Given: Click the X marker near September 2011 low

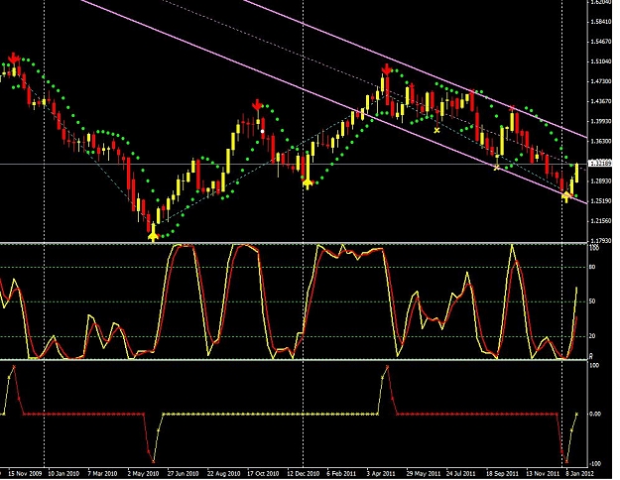Looking at the screenshot, I should click(497, 168).
